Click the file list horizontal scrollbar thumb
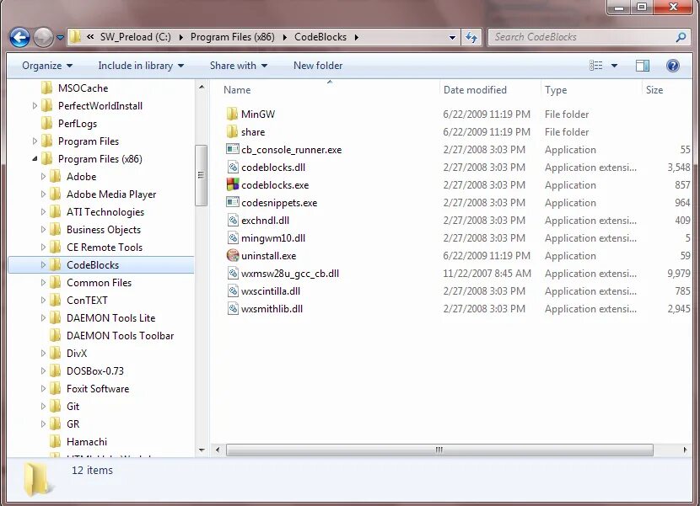The width and height of the screenshot is (700, 506). [x=439, y=450]
